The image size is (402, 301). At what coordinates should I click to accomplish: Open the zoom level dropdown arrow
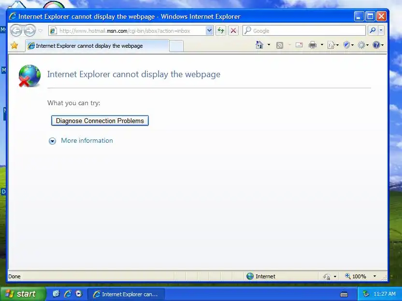374,276
